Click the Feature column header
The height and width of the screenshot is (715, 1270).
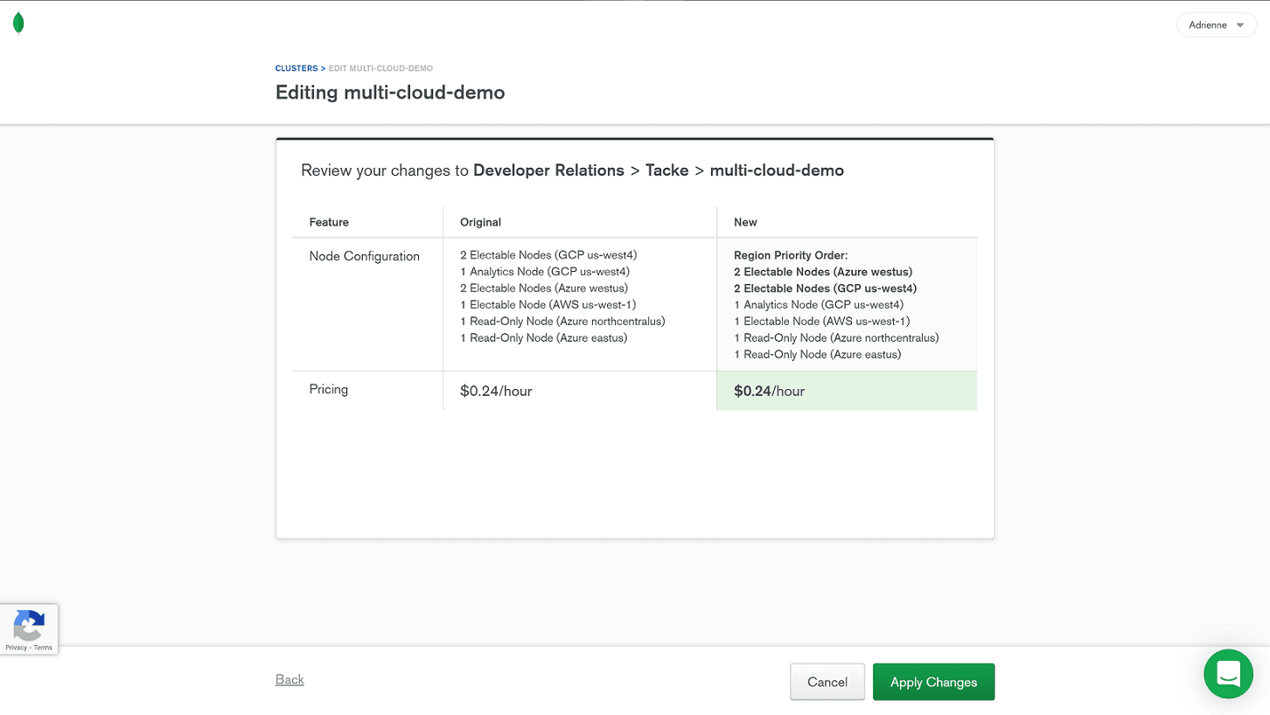pyautogui.click(x=329, y=222)
